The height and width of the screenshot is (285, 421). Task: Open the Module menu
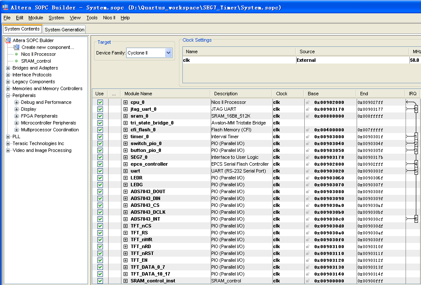tap(36, 18)
